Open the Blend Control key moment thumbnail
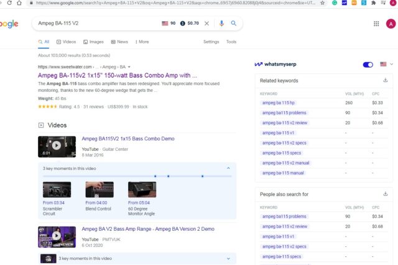 click(99, 189)
